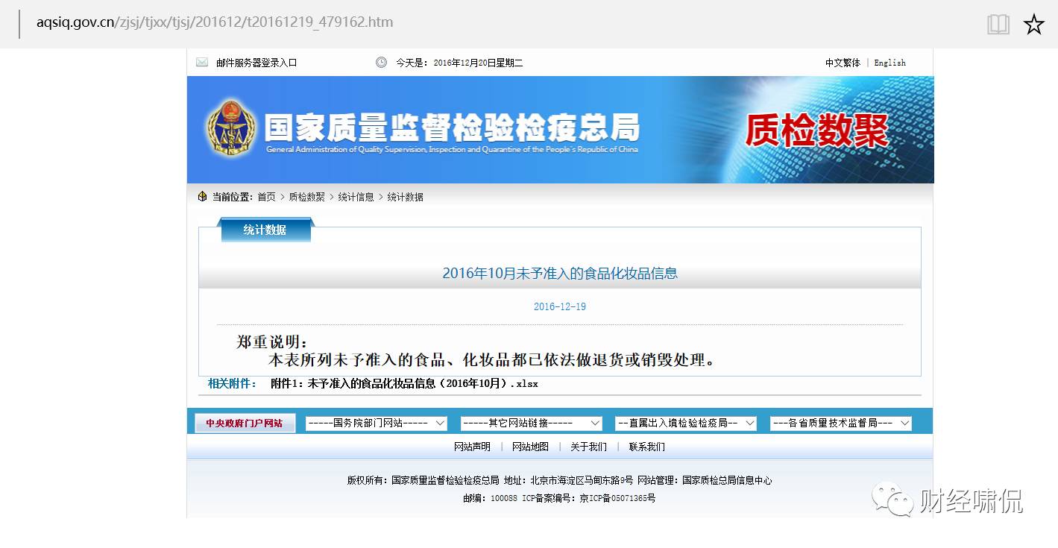Expand 各省质量技术监督局 dropdown

click(x=841, y=423)
